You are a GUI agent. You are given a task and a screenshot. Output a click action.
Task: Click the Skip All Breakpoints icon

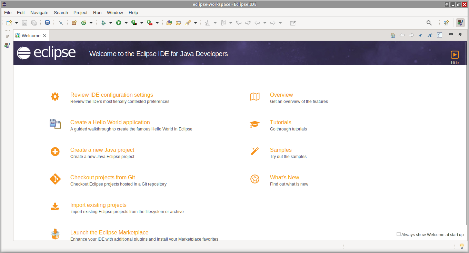(x=61, y=23)
